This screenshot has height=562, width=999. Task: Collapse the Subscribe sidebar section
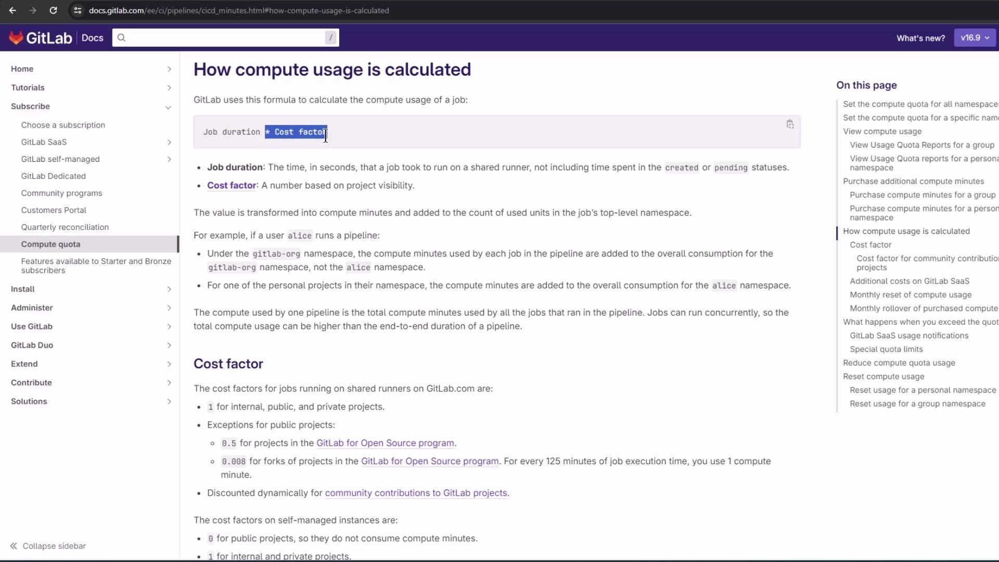tap(168, 107)
